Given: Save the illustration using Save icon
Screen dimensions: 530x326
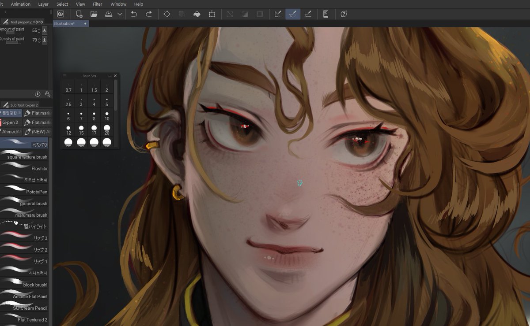Looking at the screenshot, I should [x=109, y=14].
